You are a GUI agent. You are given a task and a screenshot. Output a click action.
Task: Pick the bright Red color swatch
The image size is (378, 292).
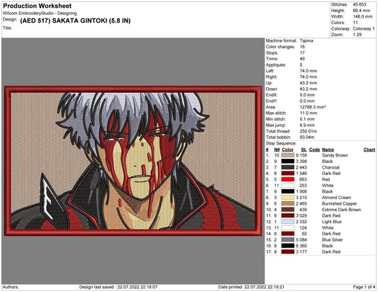[288, 179]
